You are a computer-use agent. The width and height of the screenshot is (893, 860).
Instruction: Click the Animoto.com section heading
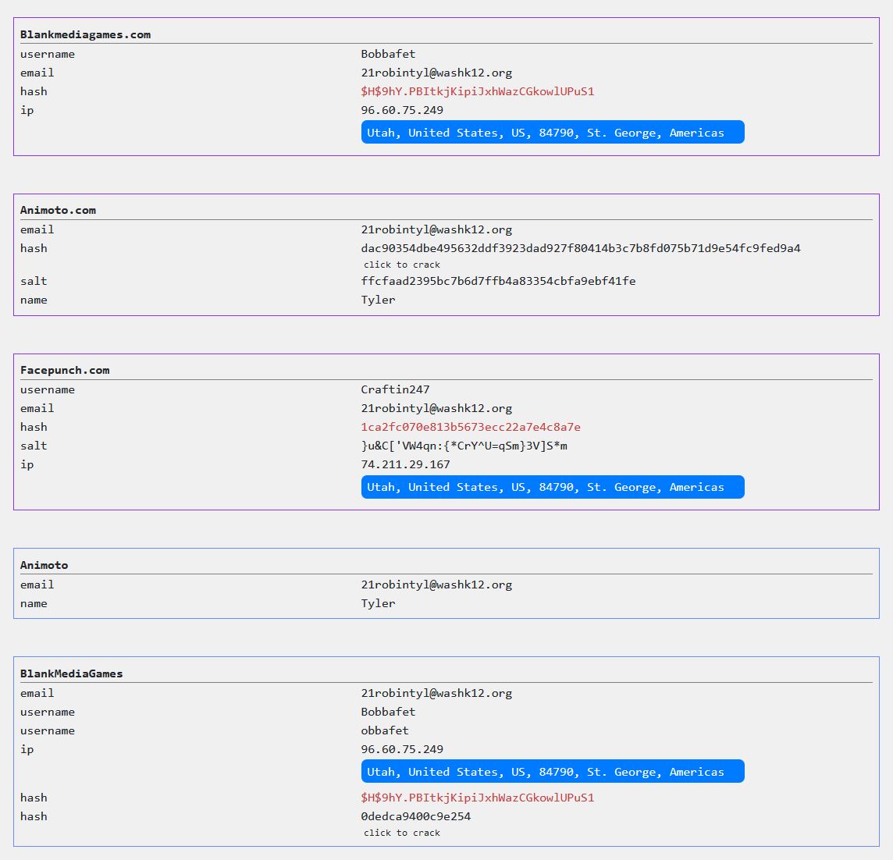tap(58, 210)
